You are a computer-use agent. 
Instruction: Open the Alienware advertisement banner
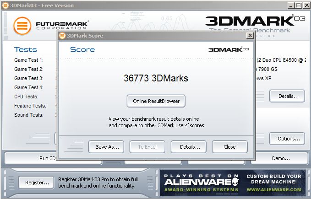(x=233, y=183)
